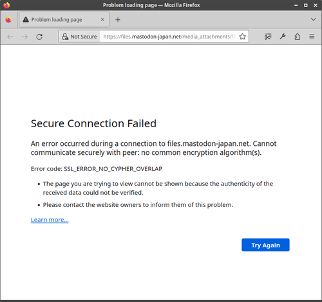The width and height of the screenshot is (322, 302).
Task: Follow the Learn more… link
Action: (x=50, y=220)
